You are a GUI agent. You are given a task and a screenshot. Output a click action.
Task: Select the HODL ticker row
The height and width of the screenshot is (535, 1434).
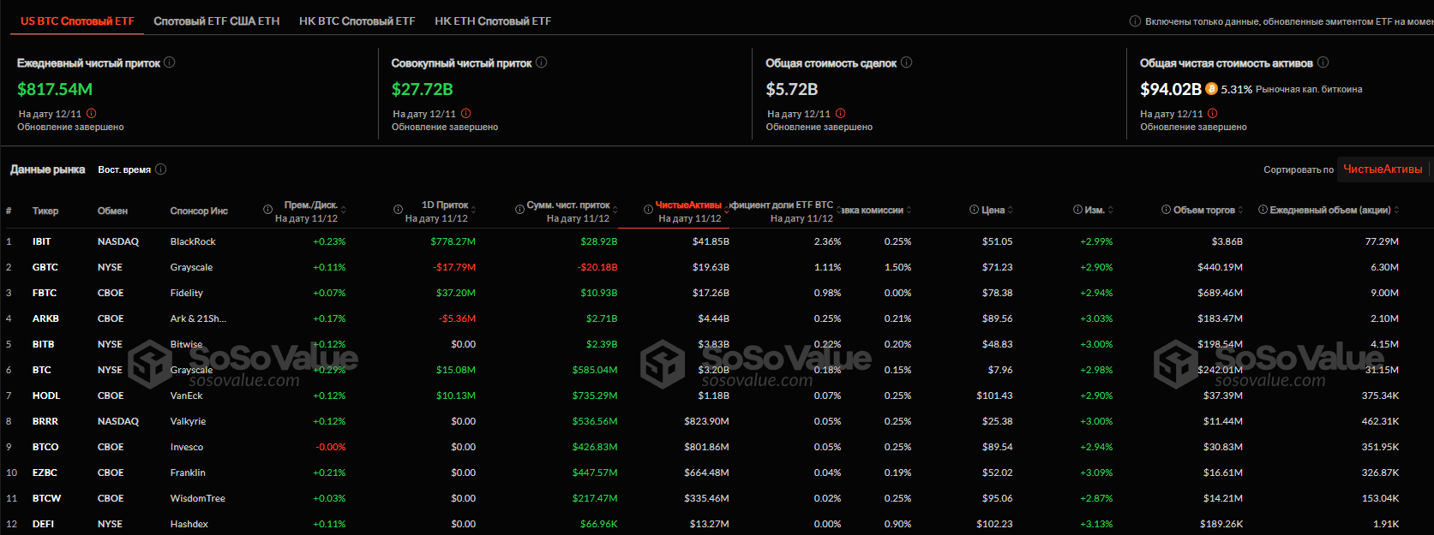(717, 395)
